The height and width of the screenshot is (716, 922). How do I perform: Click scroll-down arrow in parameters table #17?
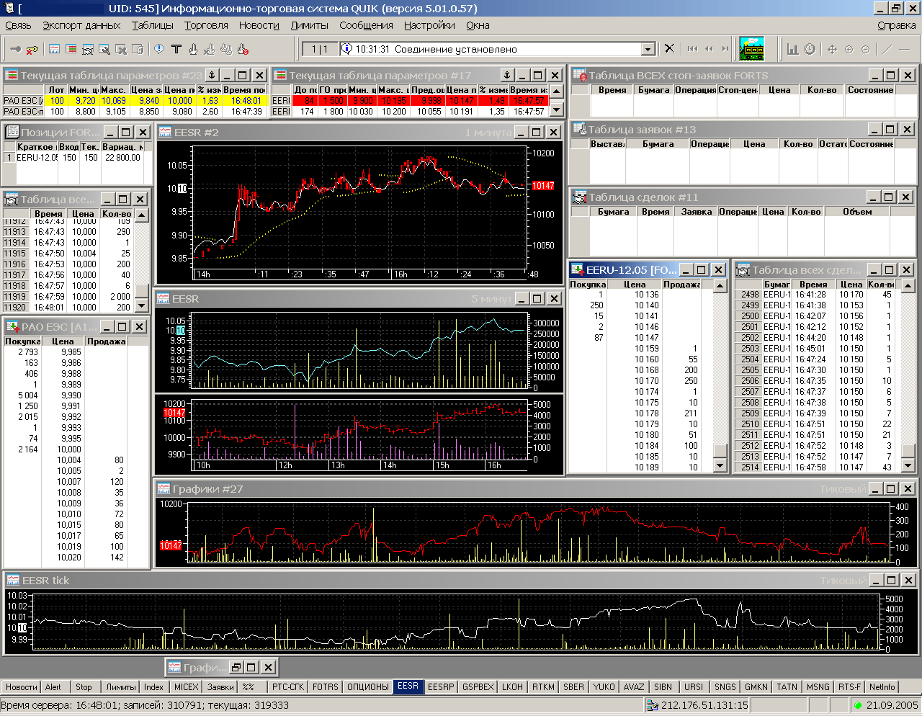pyautogui.click(x=556, y=110)
